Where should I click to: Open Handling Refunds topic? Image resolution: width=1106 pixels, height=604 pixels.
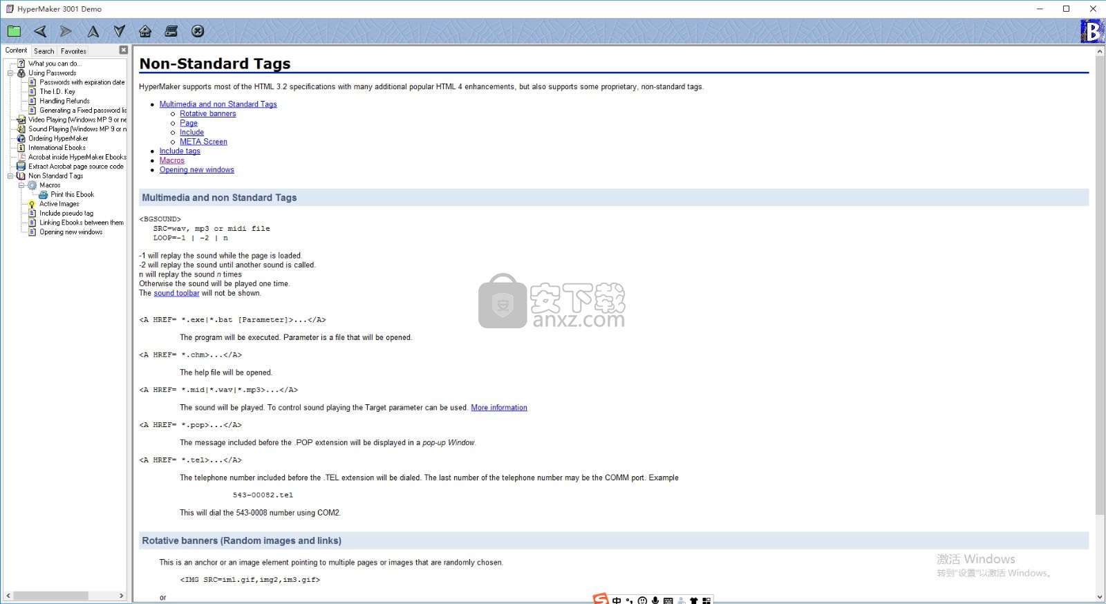(64, 101)
